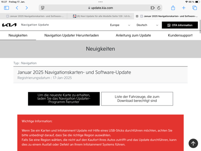This screenshot has width=201, height=151.
Task: Go forward with the right arrow
Action: pos(27,8)
